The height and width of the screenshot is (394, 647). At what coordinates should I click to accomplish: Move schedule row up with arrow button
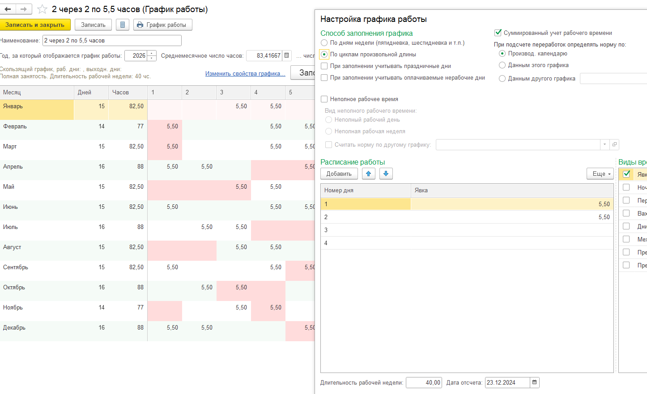pos(368,174)
